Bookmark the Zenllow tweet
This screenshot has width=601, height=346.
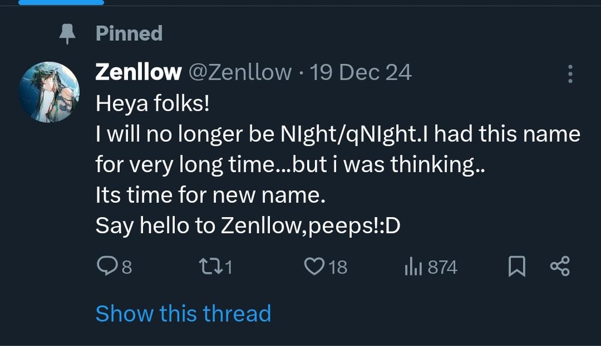point(517,266)
